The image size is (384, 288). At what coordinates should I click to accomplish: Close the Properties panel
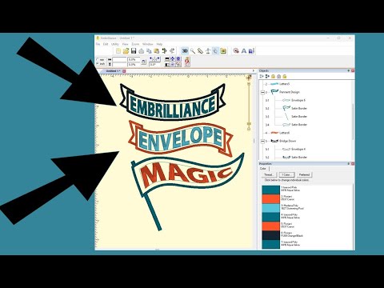[353, 163]
